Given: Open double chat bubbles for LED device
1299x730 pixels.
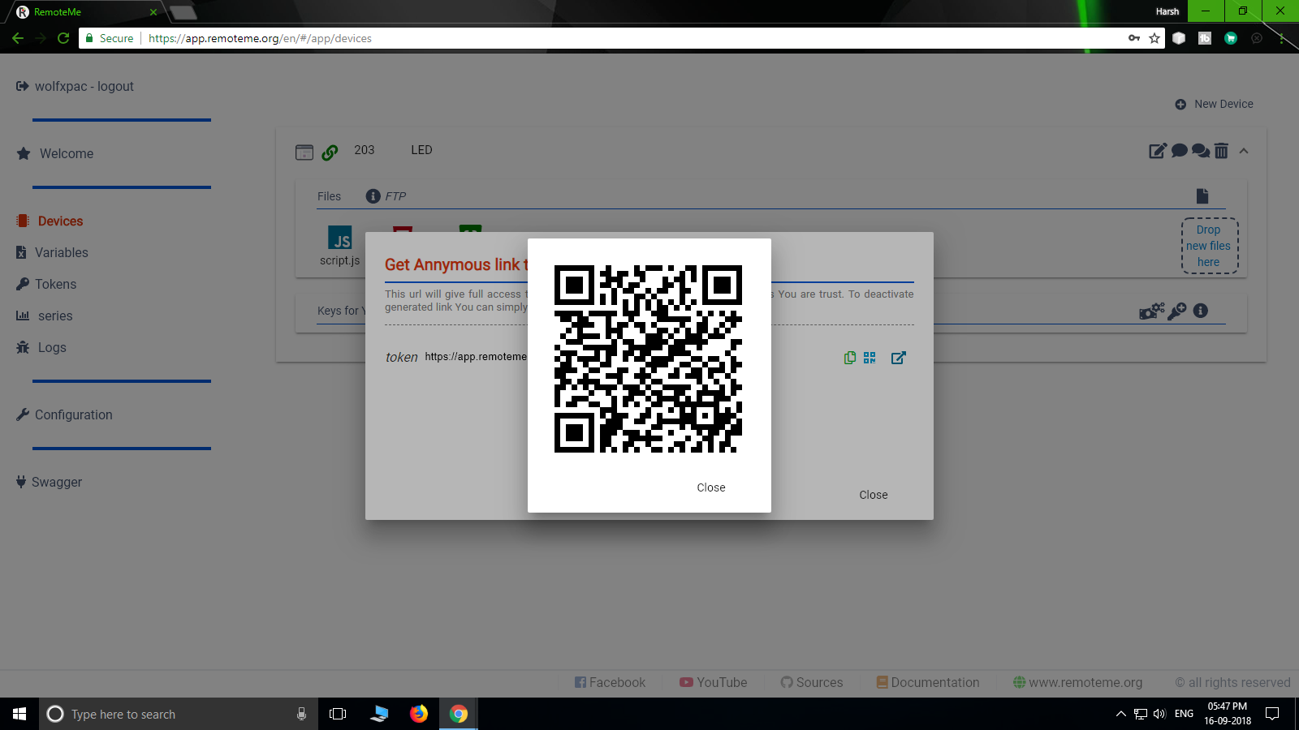Looking at the screenshot, I should pyautogui.click(x=1201, y=151).
